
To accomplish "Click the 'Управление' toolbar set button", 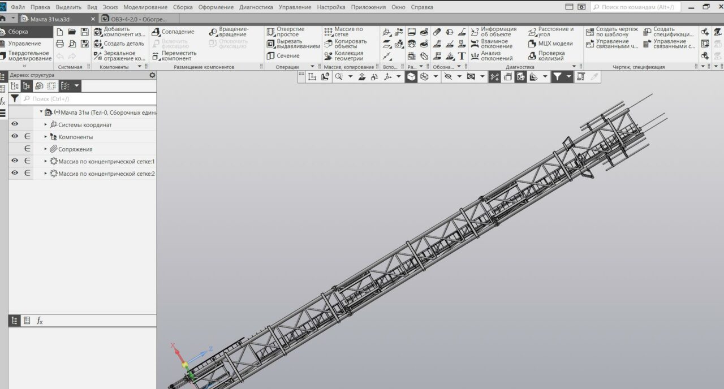I will coord(24,44).
